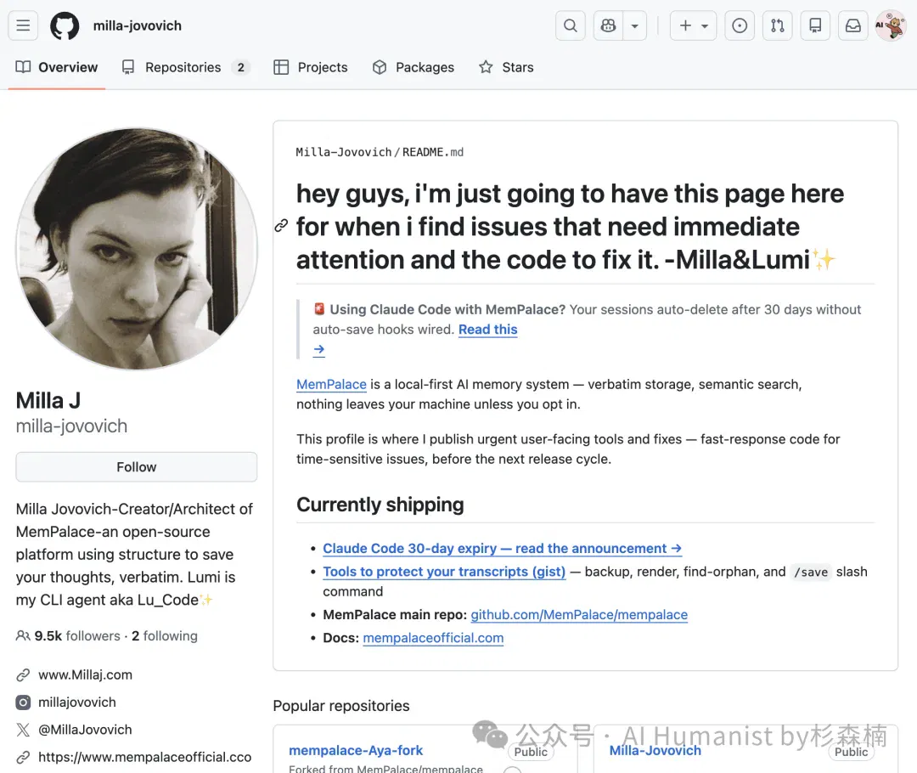
Task: Switch to the Stars tab
Action: [x=506, y=67]
